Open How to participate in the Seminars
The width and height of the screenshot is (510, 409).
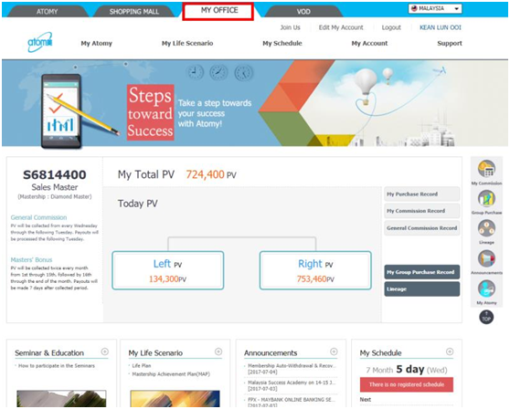point(57,366)
